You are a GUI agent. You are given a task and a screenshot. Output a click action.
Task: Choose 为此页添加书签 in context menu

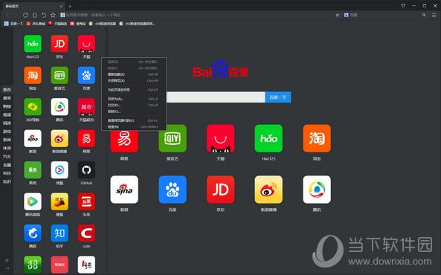tap(134, 90)
